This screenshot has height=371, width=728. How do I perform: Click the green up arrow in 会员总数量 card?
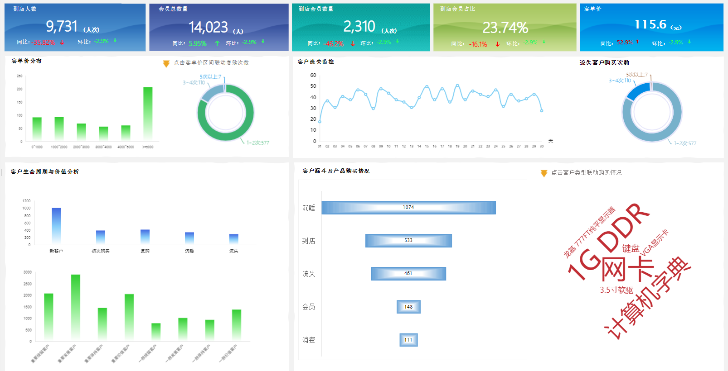point(217,43)
